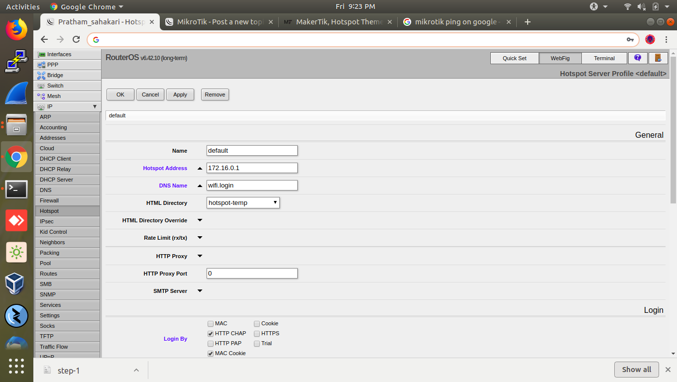Enable the MAC login checkbox
677x382 pixels.
[211, 324]
